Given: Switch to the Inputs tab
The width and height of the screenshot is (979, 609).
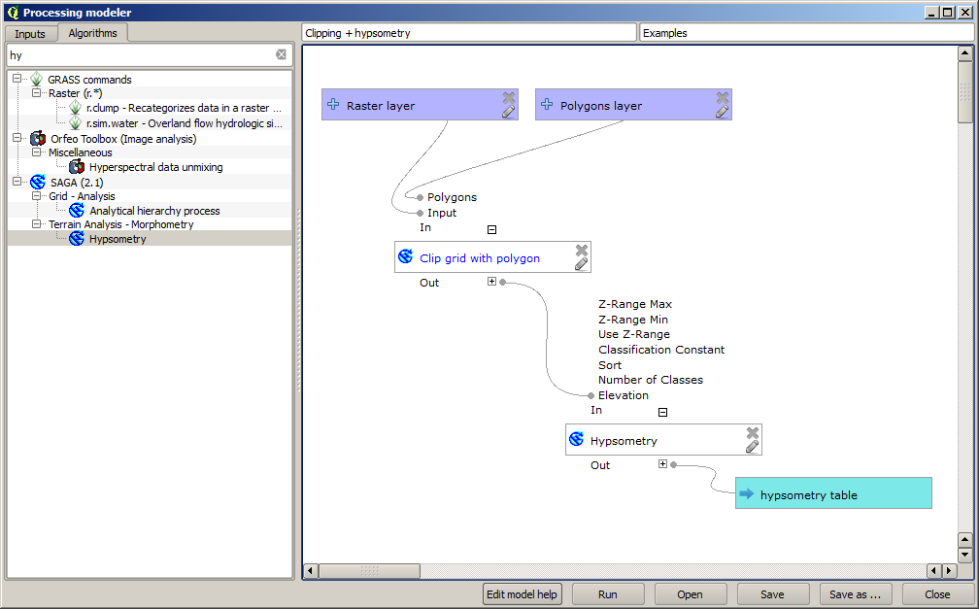Looking at the screenshot, I should pos(30,34).
